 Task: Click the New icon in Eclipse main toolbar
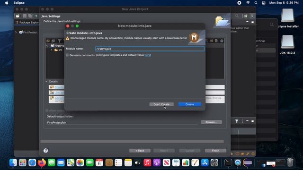(x=18, y=16)
